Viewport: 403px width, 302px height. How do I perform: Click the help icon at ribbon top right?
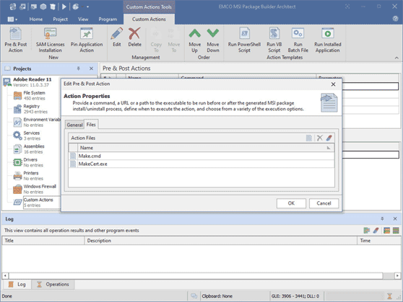[395, 19]
